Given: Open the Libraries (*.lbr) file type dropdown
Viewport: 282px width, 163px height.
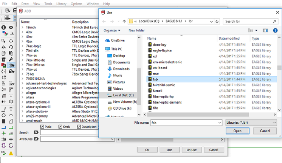Looking at the screenshot, I should click(x=251, y=123).
